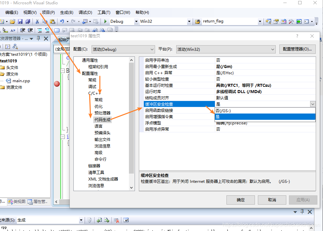Cut selection with the scissors icon

pos(37,21)
